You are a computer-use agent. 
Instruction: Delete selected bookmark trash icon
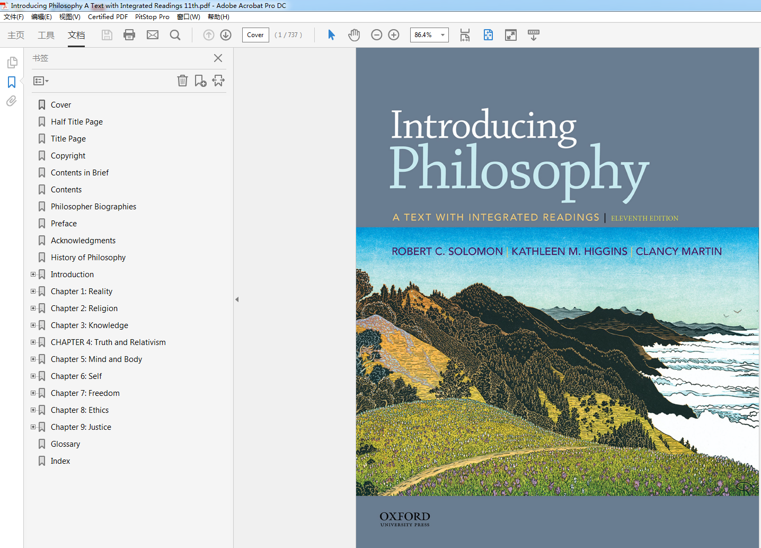tap(182, 81)
